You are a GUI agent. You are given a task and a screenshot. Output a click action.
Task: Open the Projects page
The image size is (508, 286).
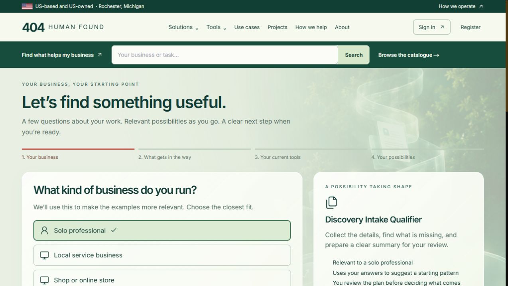pos(278,27)
